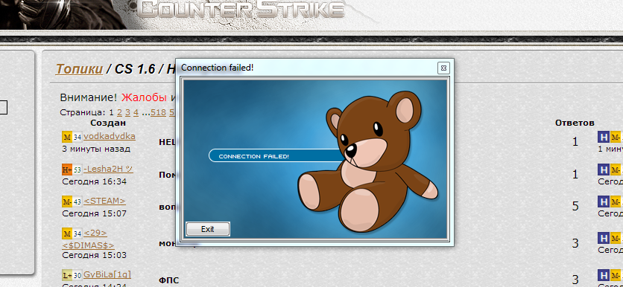This screenshot has width=623, height=287.
Task: Open the <29> user name link
Action: (95, 233)
